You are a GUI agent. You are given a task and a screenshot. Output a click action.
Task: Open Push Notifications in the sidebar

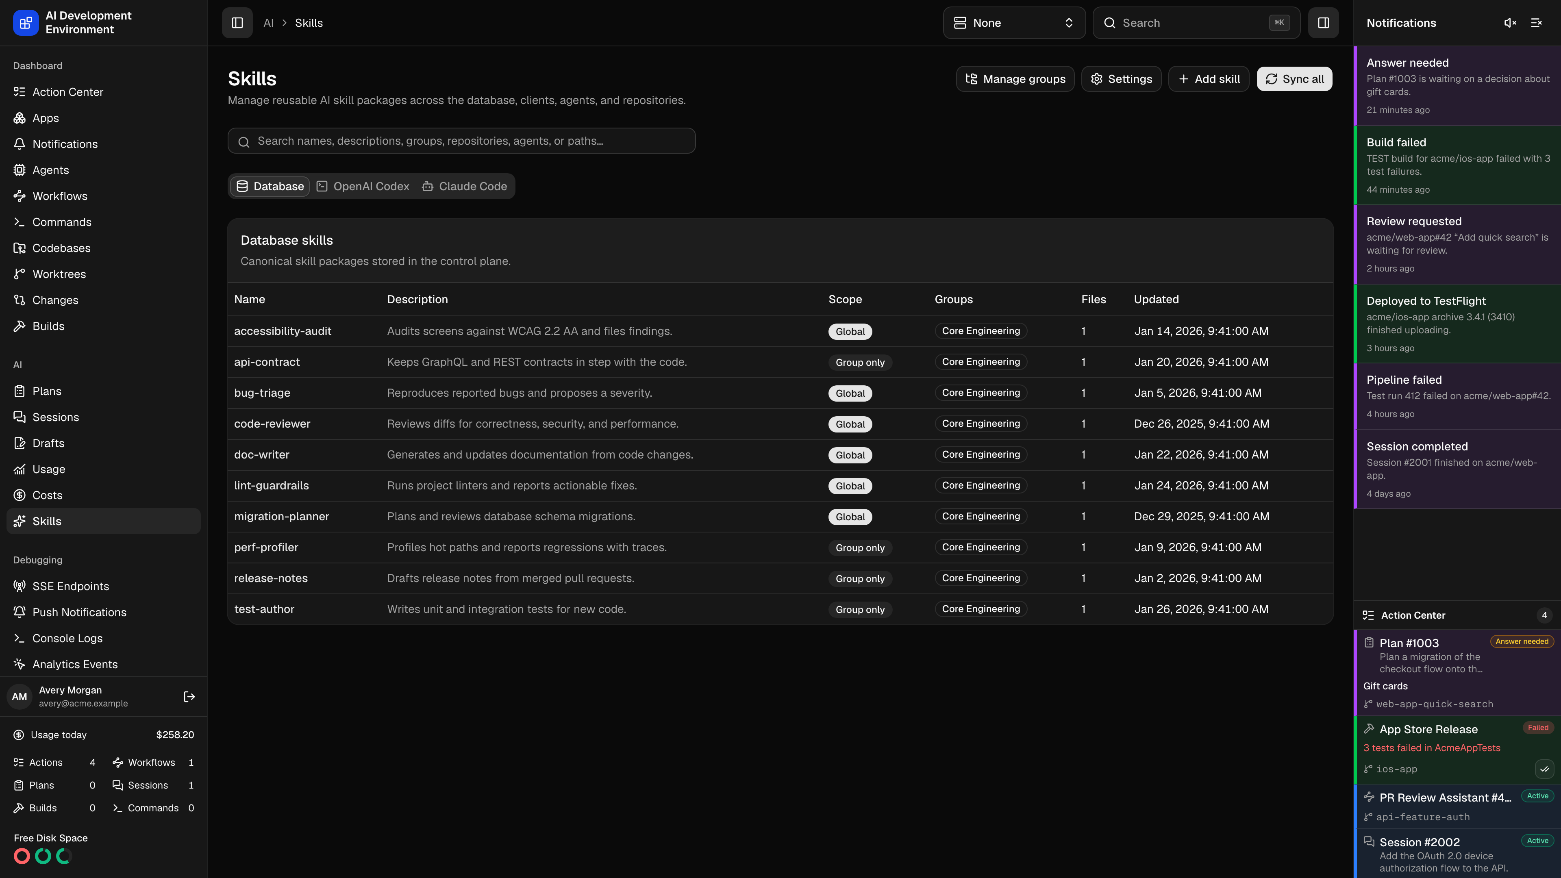pos(104,613)
